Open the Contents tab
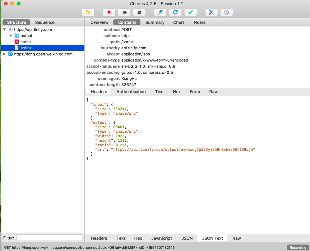310x251 pixels. [127, 22]
